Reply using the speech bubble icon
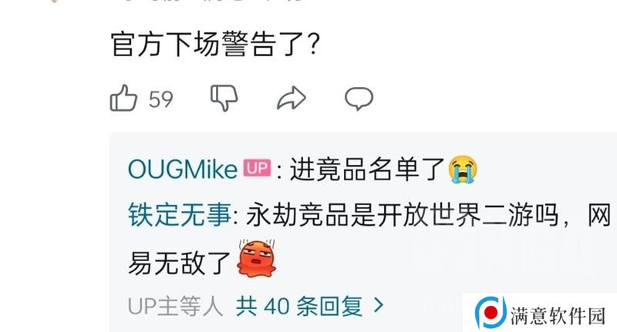Screen dimensions: 617x332 point(359,99)
